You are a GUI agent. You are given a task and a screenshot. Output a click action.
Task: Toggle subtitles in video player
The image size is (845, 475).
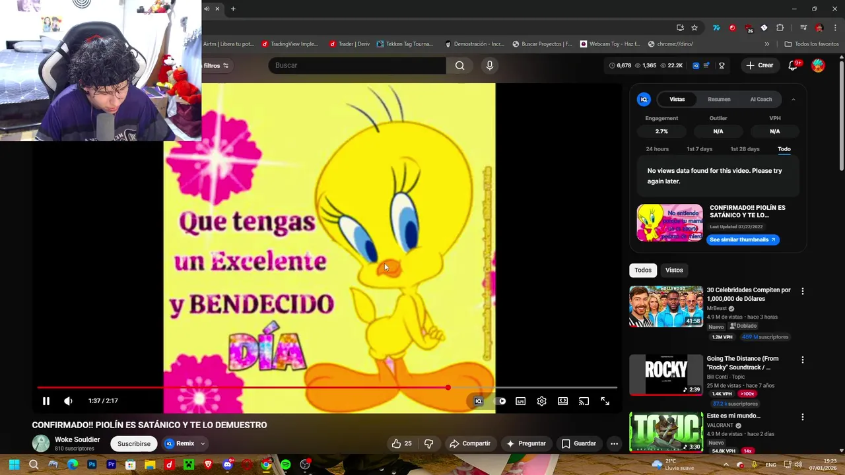(x=521, y=401)
